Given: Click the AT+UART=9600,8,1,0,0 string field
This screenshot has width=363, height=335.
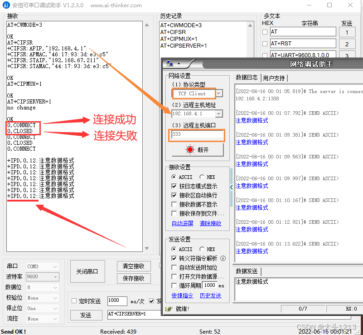Looking at the screenshot, I should pos(303,54).
